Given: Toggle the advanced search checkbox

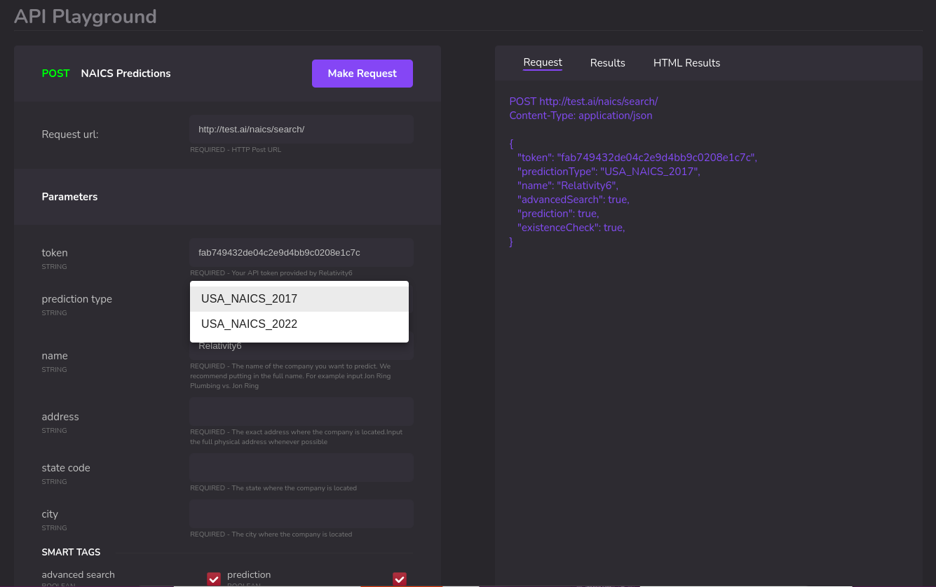Looking at the screenshot, I should click(x=214, y=579).
